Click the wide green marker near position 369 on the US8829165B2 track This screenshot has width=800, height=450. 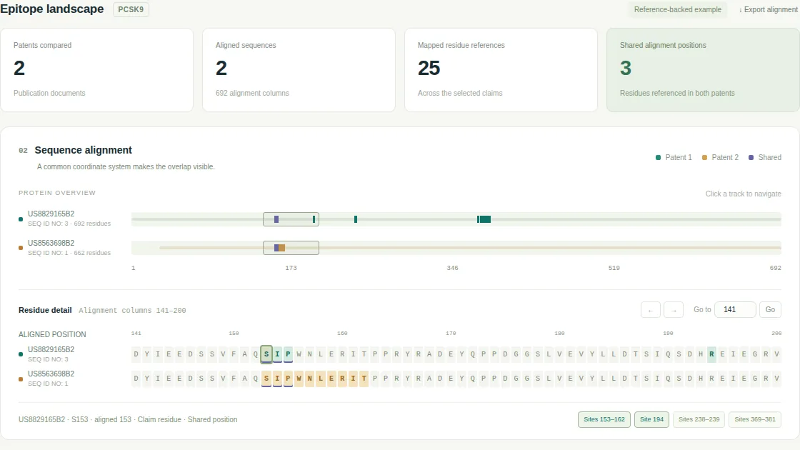point(484,219)
